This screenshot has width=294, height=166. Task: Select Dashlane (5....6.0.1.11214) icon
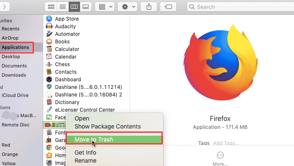tap(49, 87)
